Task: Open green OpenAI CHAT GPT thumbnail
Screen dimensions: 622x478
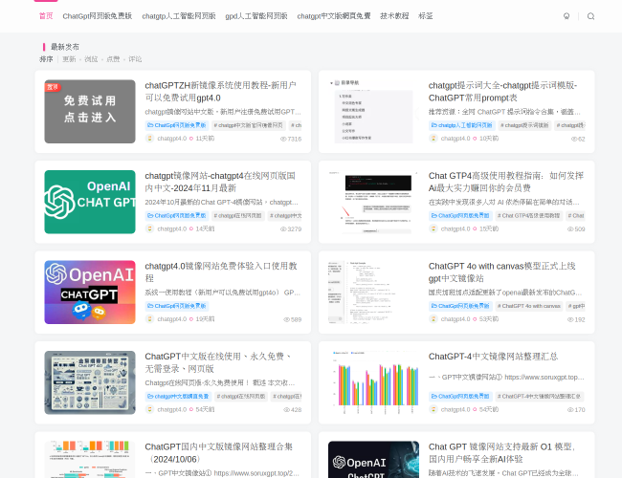Action: click(90, 202)
